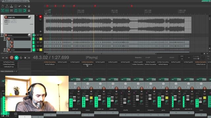211x118 pixels.
Task: Click the New Project toolbar icon
Action: pos(3,6)
